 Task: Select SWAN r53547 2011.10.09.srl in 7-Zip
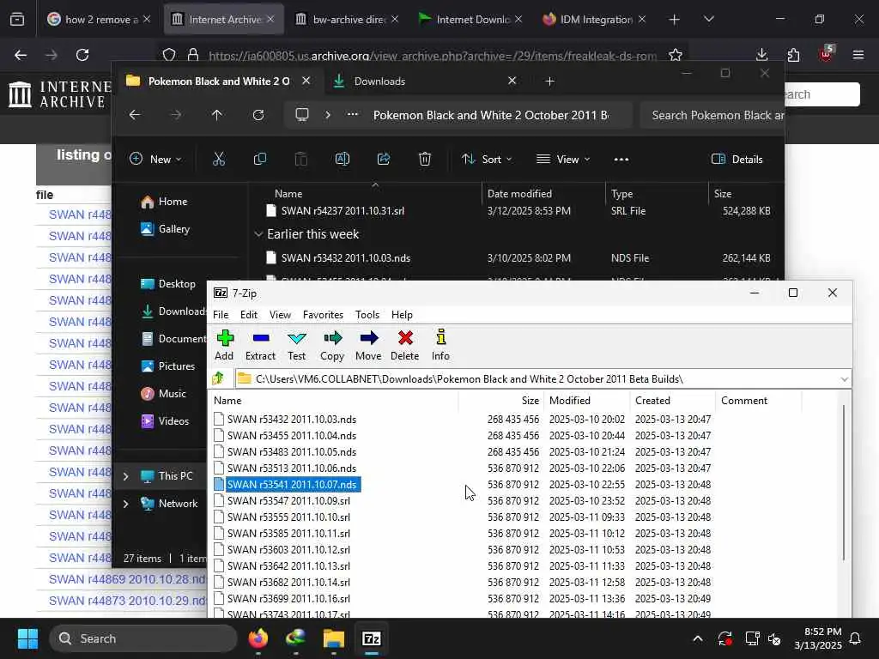tap(288, 501)
